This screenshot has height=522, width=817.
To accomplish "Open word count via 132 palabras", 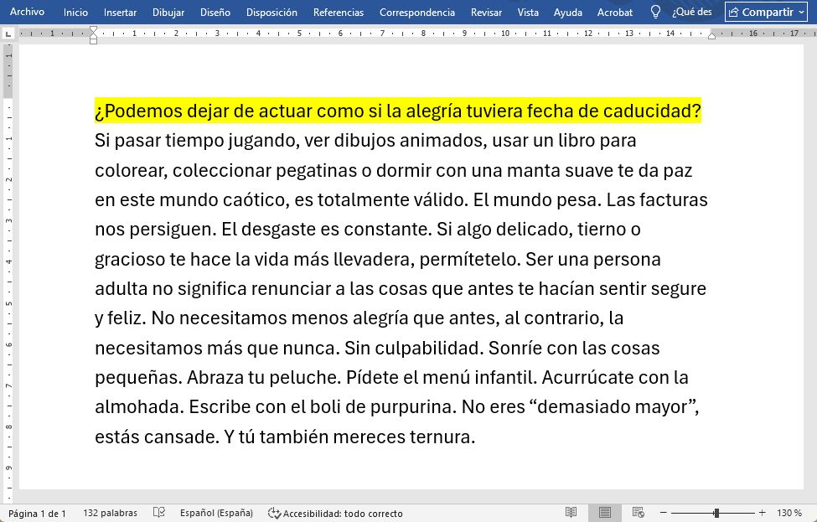I will (x=109, y=512).
